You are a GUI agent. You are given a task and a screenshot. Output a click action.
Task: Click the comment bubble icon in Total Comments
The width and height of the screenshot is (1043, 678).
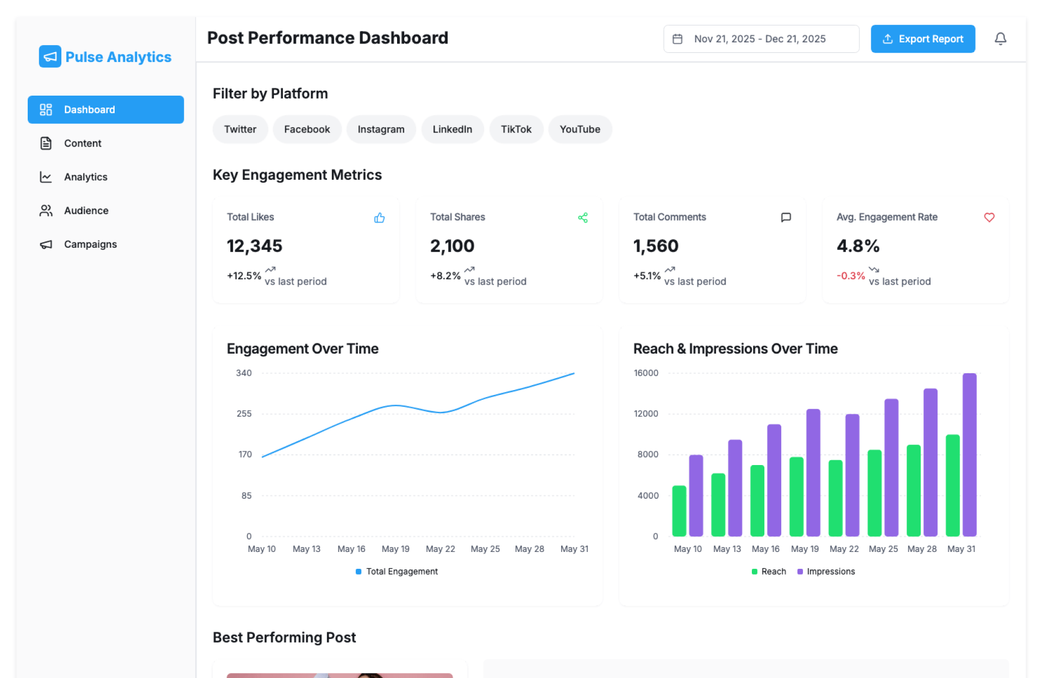[x=786, y=217]
